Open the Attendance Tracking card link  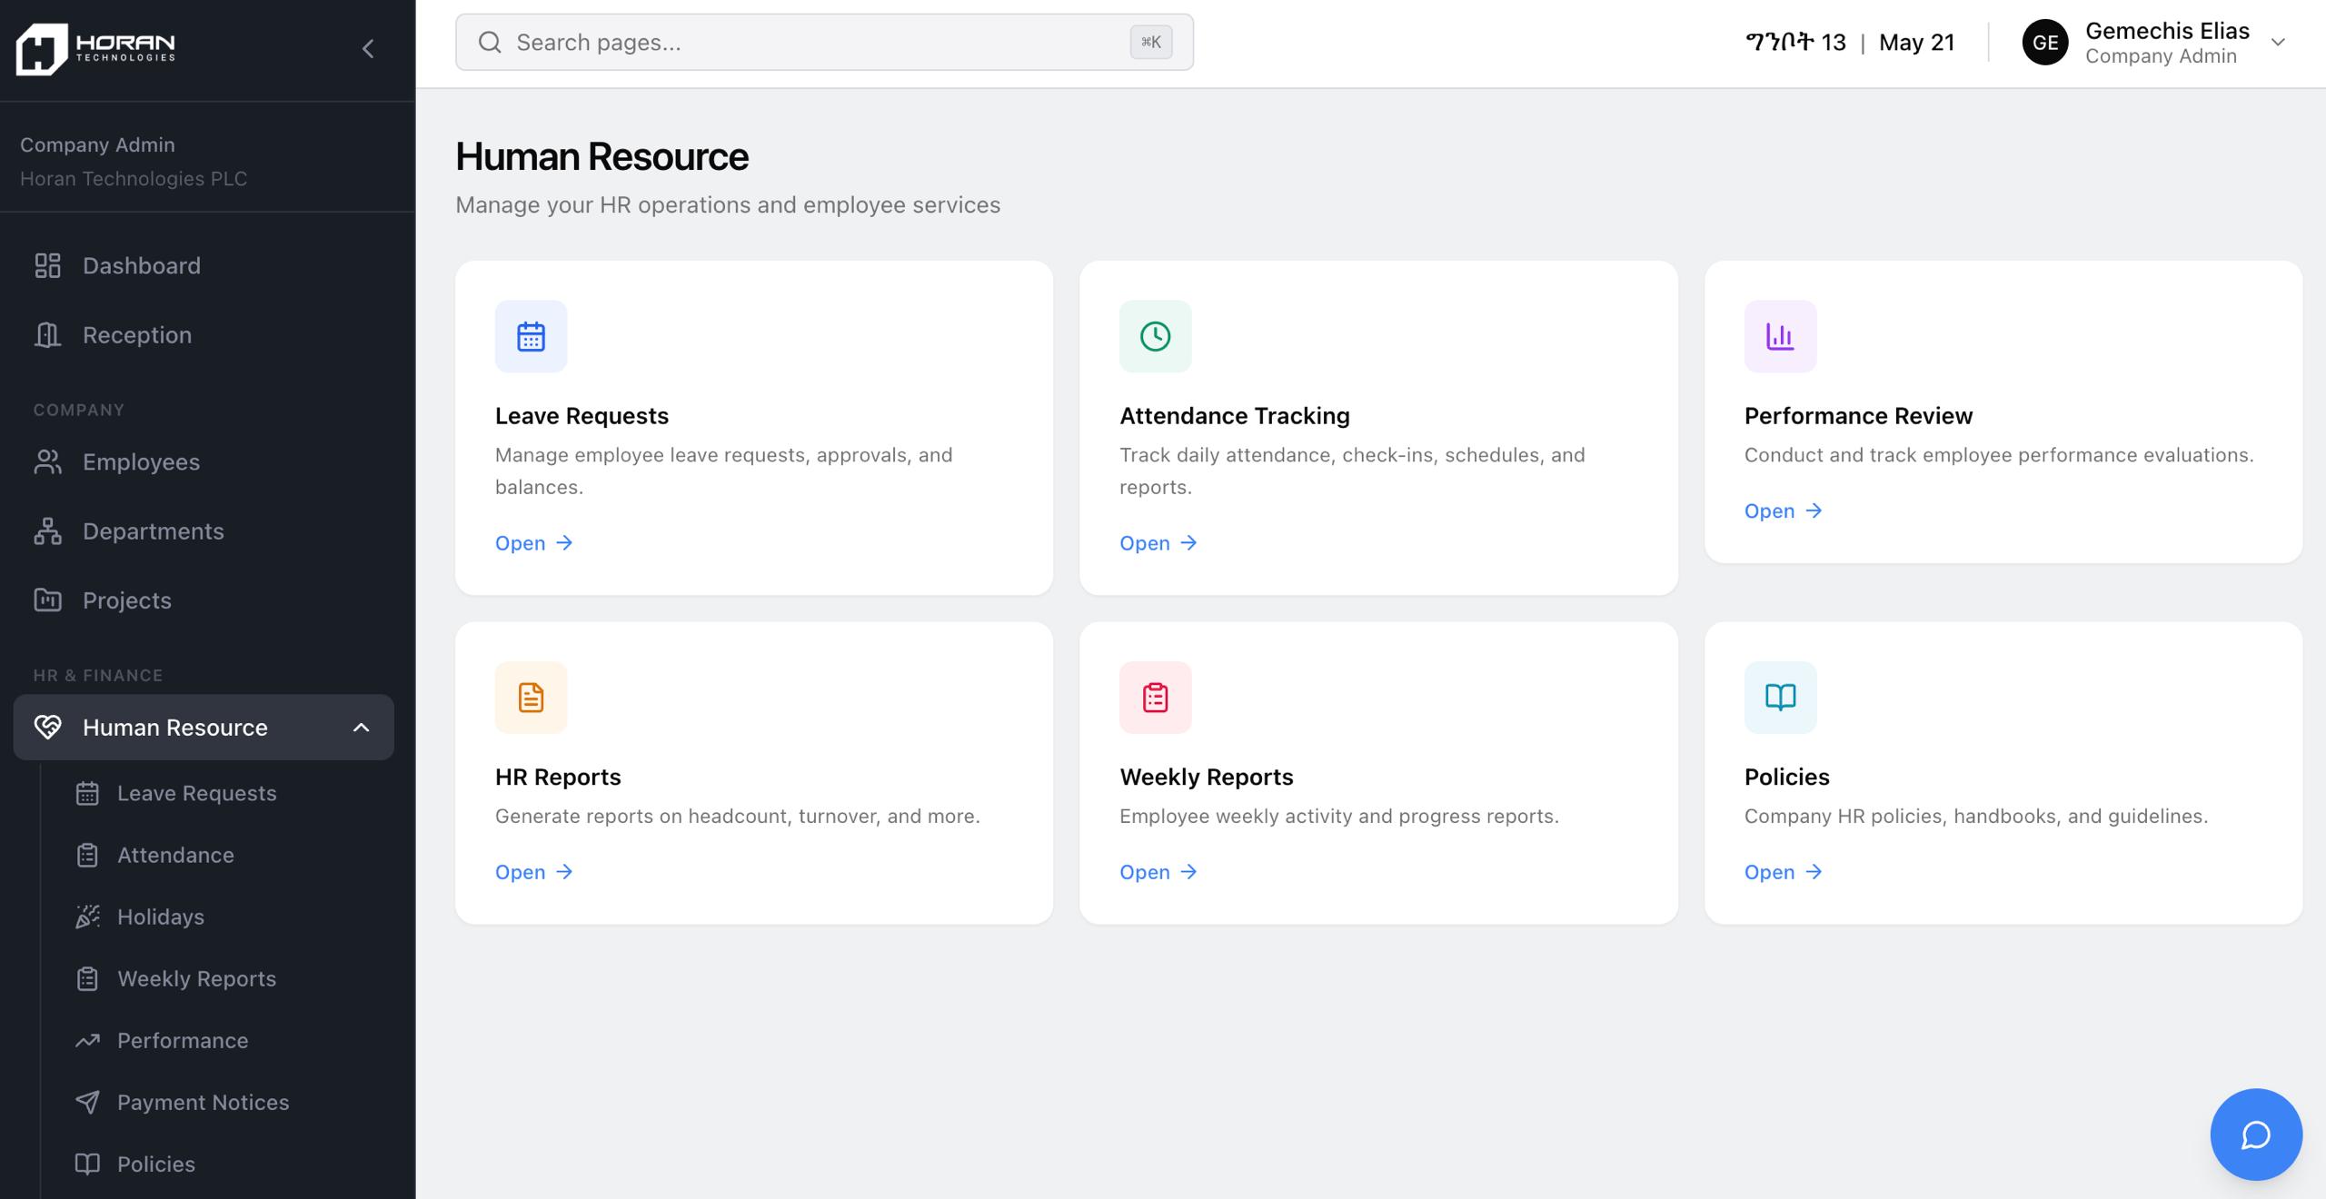click(x=1158, y=543)
